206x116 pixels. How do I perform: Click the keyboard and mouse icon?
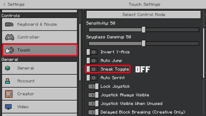9,24
